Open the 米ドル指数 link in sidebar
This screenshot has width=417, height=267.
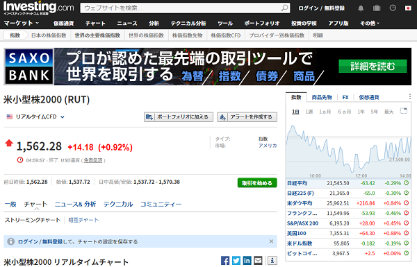[x=300, y=243]
